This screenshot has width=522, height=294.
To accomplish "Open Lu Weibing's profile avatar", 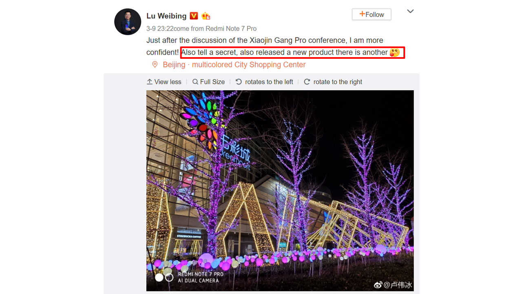I will coord(128,22).
